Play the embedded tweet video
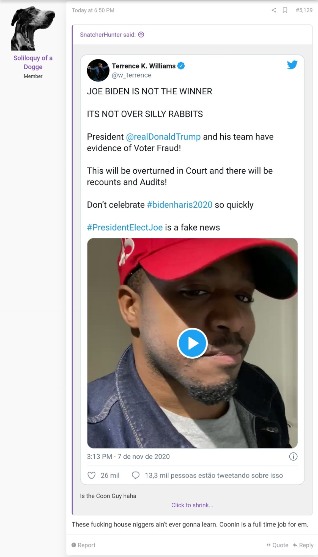318x557 pixels. coord(192,343)
